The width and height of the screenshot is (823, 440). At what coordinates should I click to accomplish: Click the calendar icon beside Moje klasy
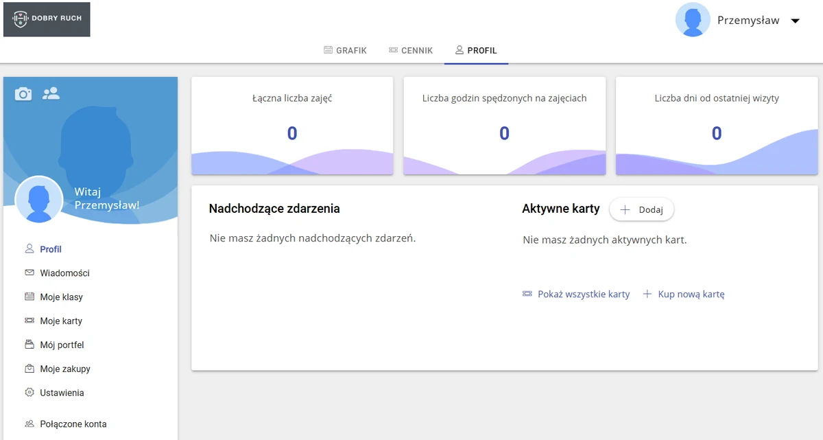pyautogui.click(x=29, y=297)
